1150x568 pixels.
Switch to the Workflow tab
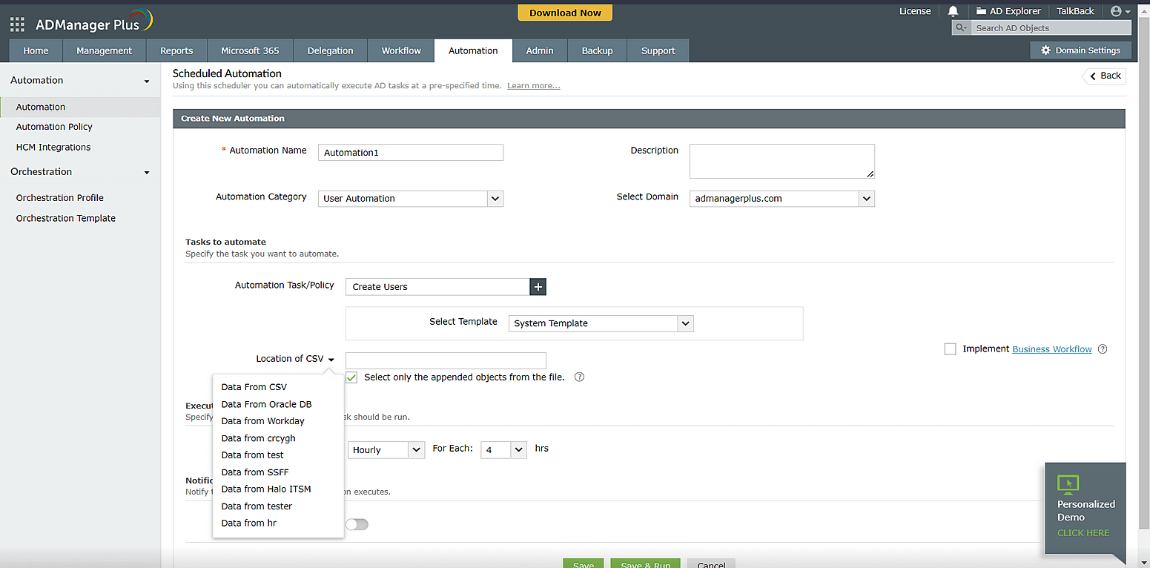coord(401,50)
